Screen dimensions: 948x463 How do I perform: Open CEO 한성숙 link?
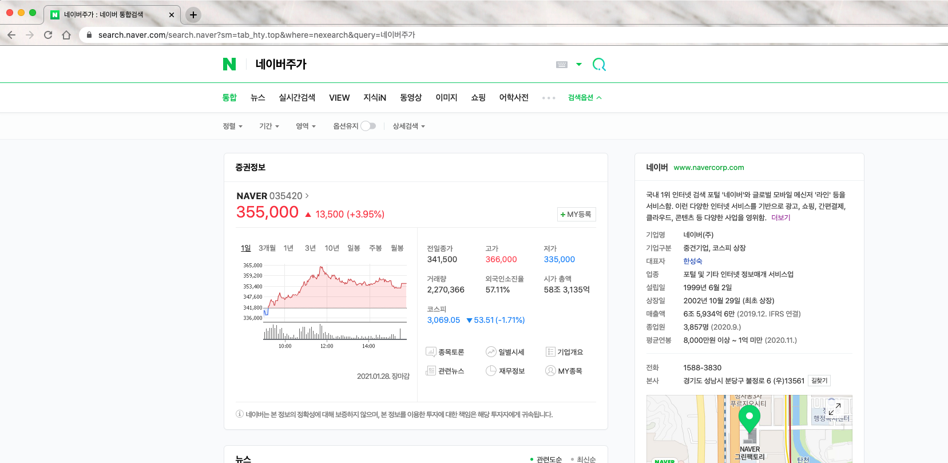coord(692,261)
